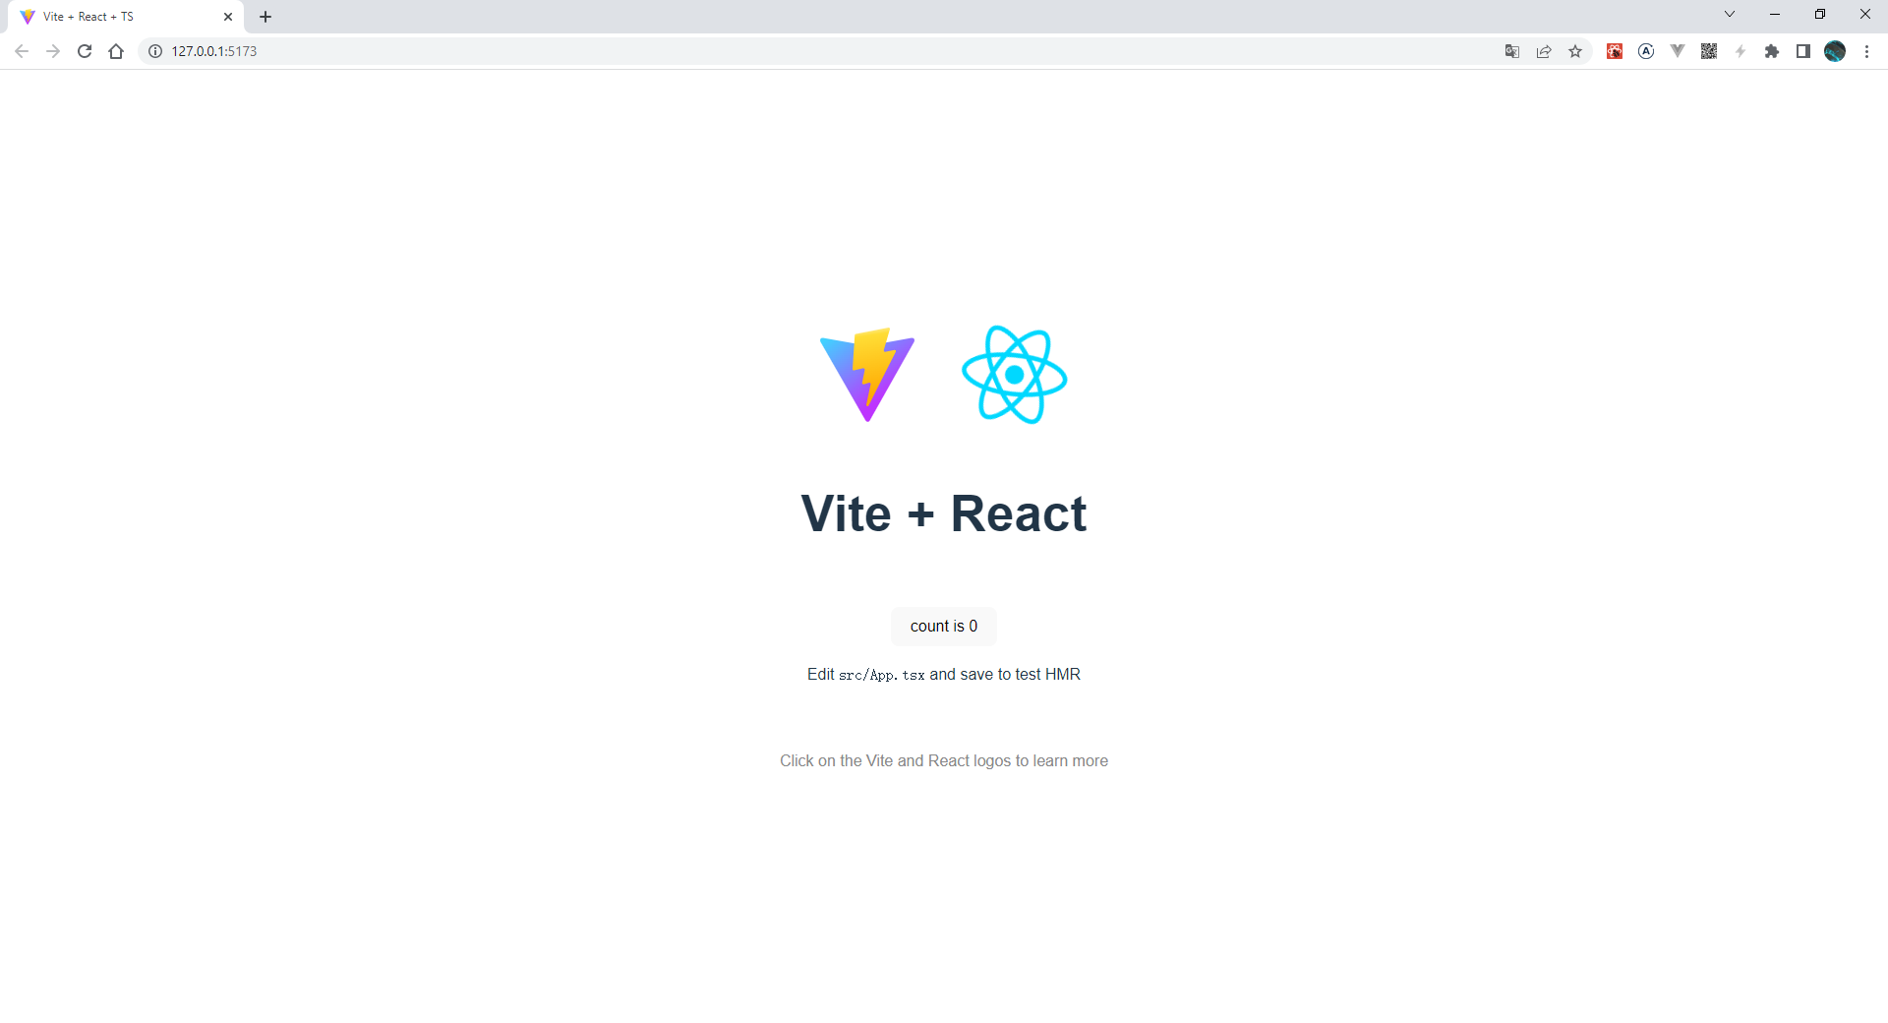View site information icon in address bar
The height and width of the screenshot is (1023, 1888).
click(x=155, y=51)
